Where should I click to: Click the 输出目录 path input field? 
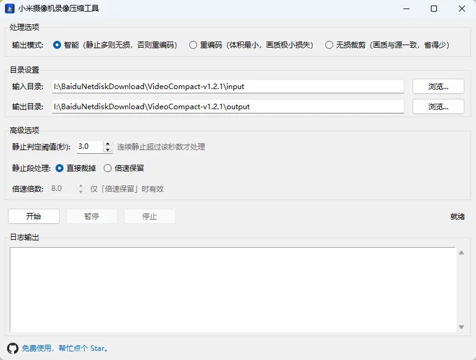[228, 107]
